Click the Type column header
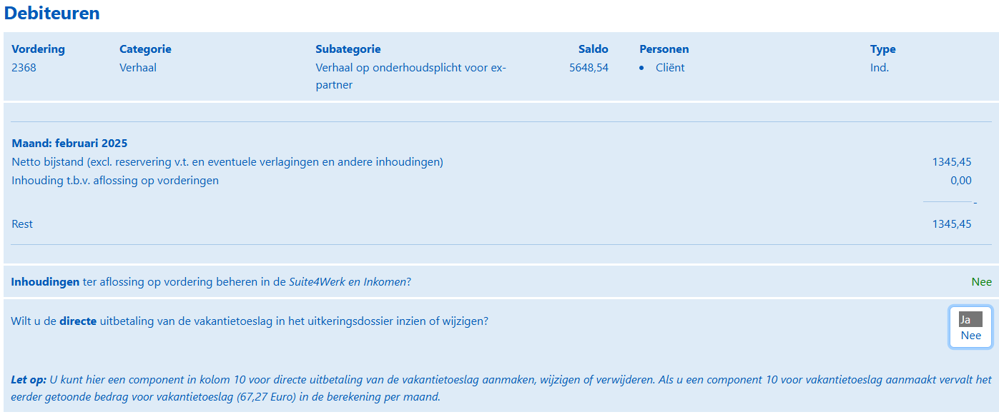Screen dimensions: 999x417 tap(882, 49)
